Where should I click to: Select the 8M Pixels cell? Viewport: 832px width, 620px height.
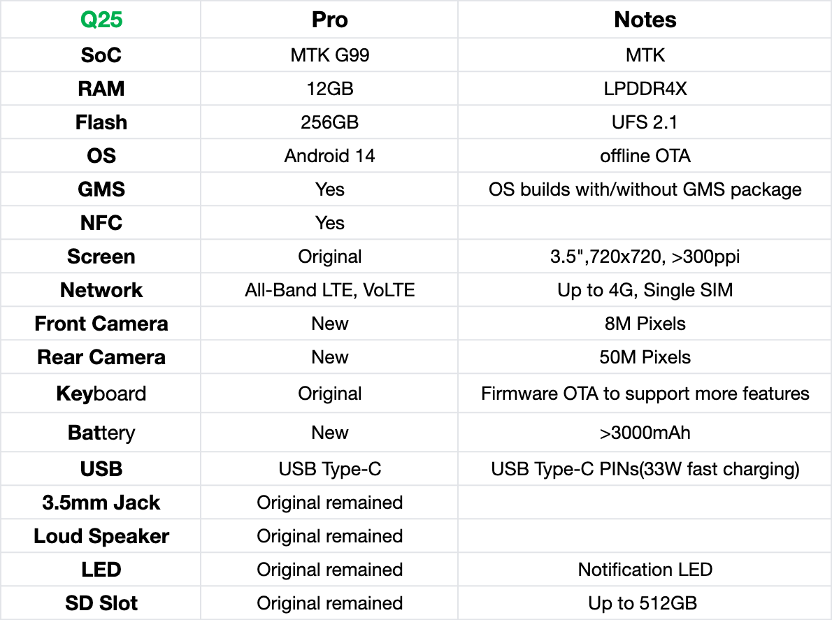coord(645,324)
